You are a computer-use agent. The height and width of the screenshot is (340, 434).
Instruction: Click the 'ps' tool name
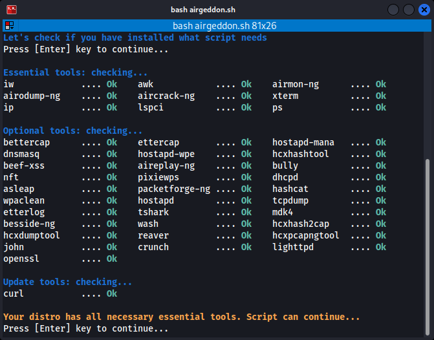[277, 107]
